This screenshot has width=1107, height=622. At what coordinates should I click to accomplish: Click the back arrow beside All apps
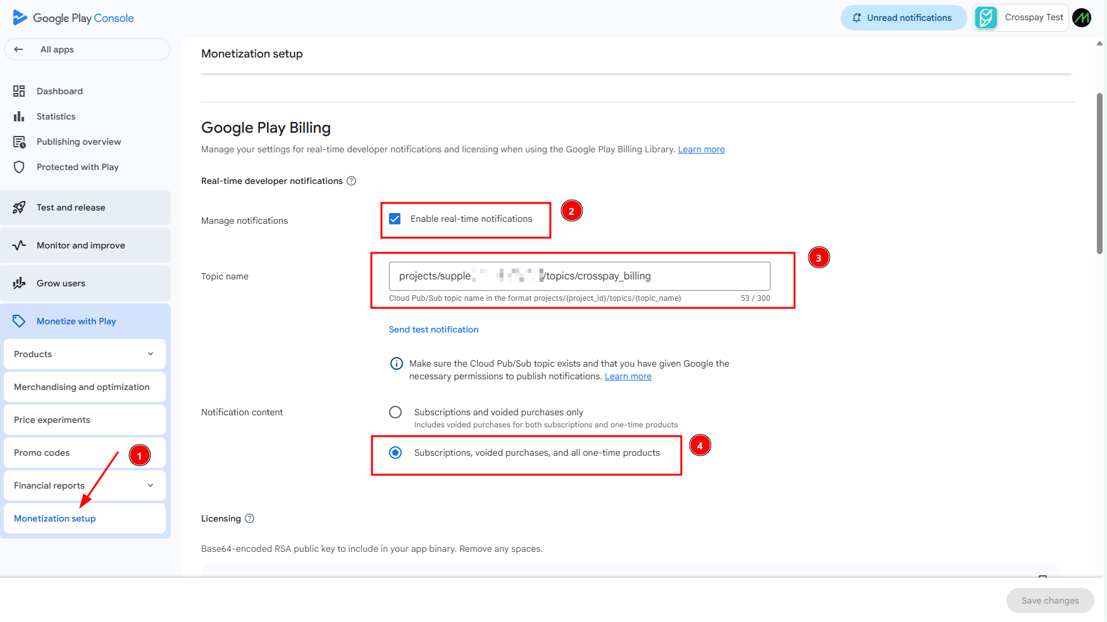point(18,49)
